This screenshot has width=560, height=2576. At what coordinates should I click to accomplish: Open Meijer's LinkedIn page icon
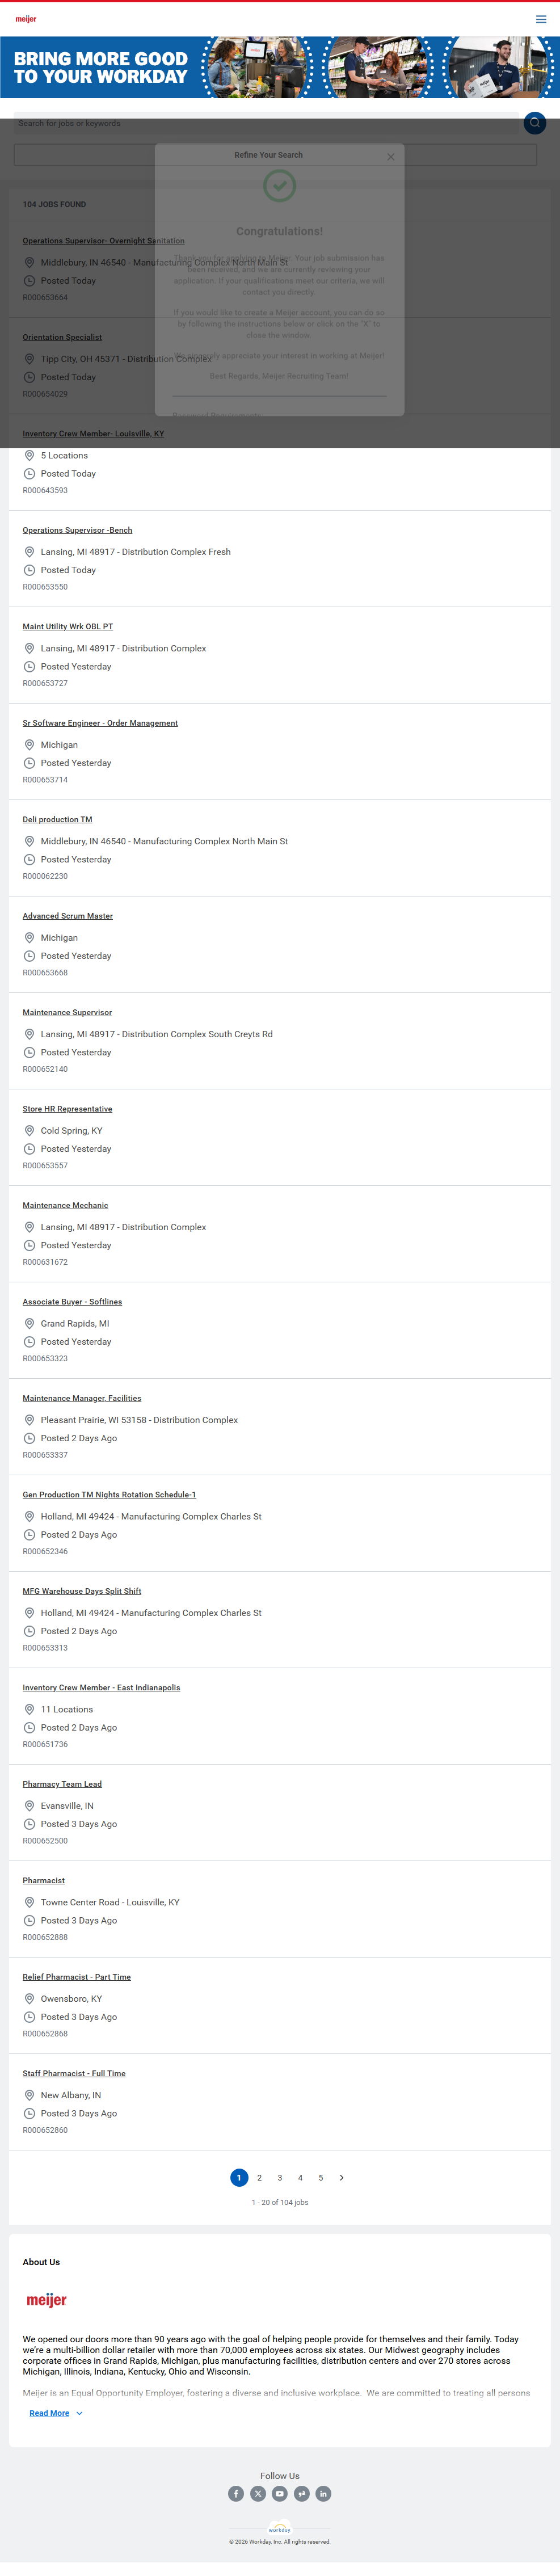pyautogui.click(x=323, y=2493)
